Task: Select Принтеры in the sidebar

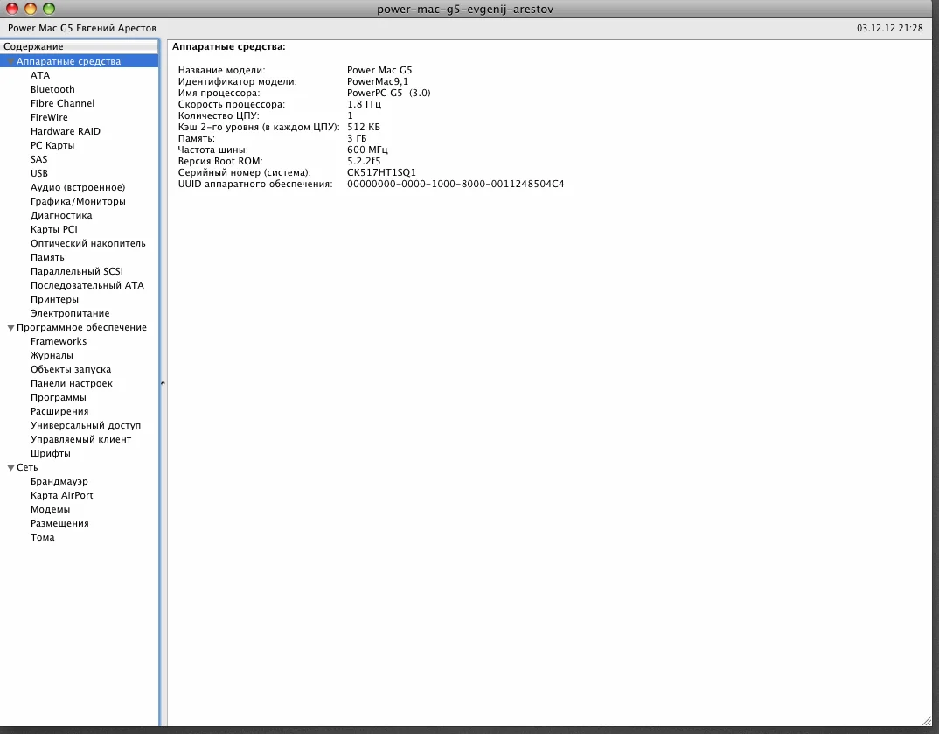Action: pos(54,299)
